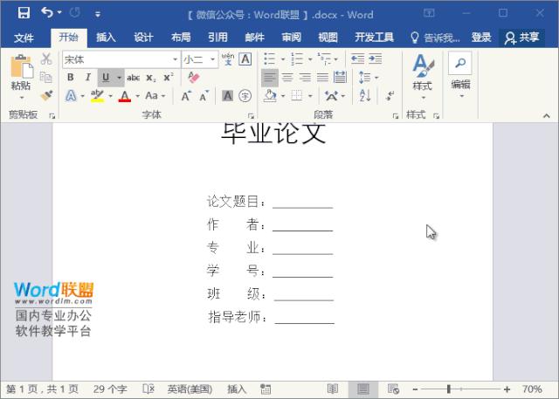Open font color dropdown arrow
This screenshot has height=399, width=559.
[x=137, y=96]
